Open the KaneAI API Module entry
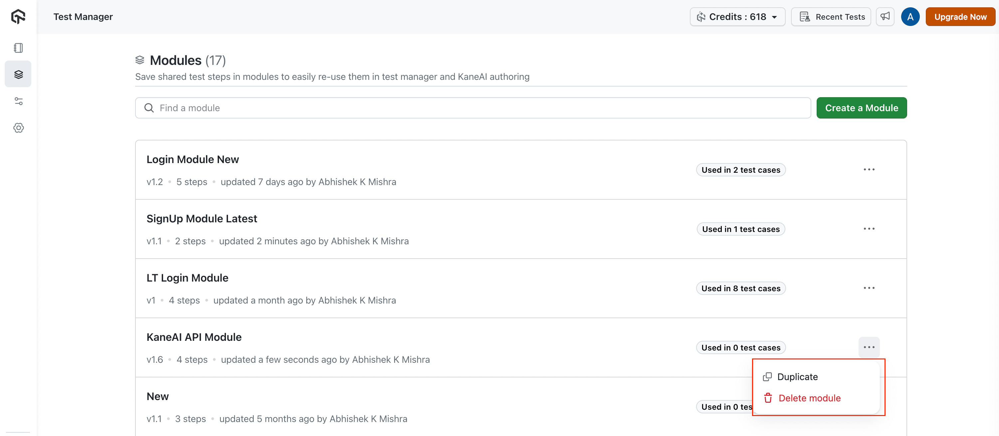The width and height of the screenshot is (999, 436). pyautogui.click(x=194, y=337)
